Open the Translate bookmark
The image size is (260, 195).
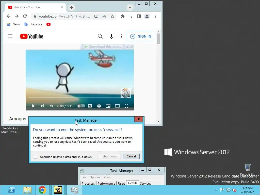33,24
